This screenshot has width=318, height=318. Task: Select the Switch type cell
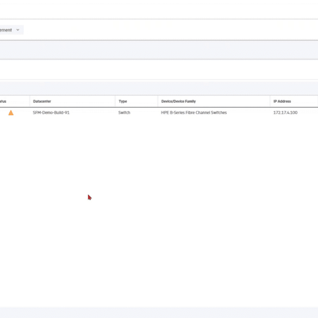point(124,113)
